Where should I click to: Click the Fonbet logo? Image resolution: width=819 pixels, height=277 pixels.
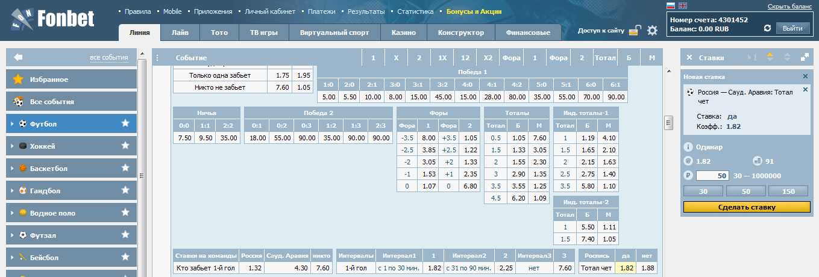(53, 19)
